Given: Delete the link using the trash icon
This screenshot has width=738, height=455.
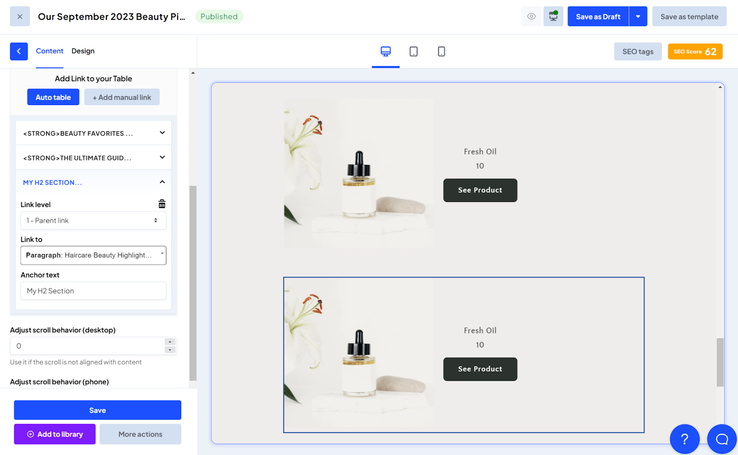Looking at the screenshot, I should pos(161,203).
